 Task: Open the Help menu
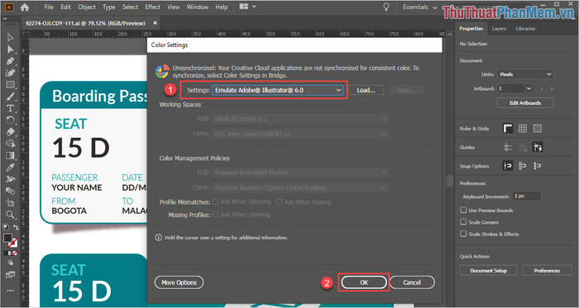pyautogui.click(x=222, y=7)
